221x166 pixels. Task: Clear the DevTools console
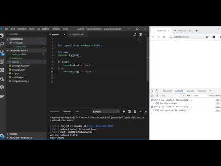coord(157,95)
